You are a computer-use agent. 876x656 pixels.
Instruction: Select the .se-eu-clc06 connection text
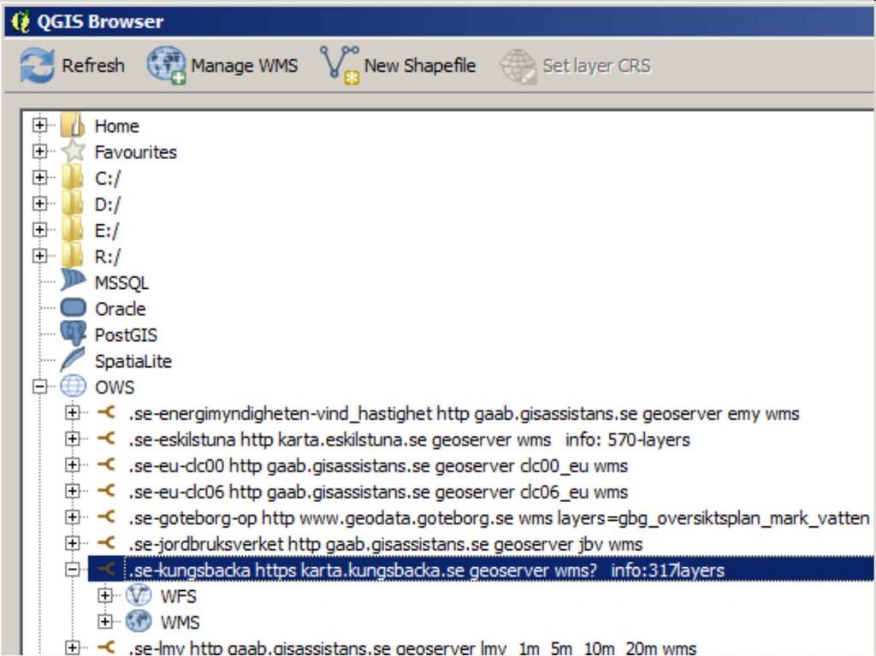pyautogui.click(x=379, y=492)
